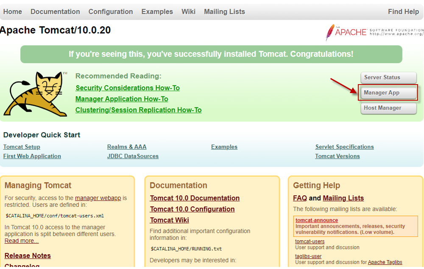Click the successfully installed Tomcat congratulations banner
The width and height of the screenshot is (424, 269).
pos(211,54)
